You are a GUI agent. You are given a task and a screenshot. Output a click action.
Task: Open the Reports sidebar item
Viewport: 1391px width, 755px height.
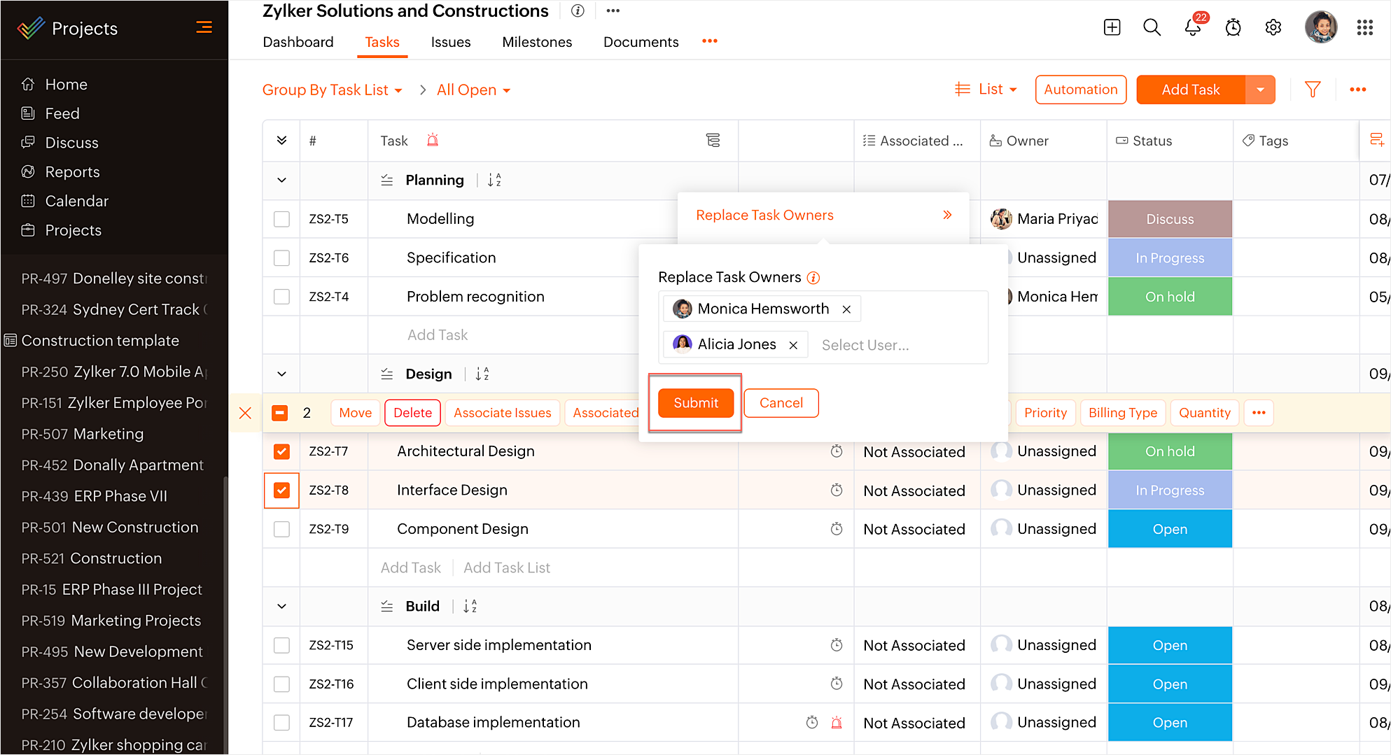coord(72,172)
